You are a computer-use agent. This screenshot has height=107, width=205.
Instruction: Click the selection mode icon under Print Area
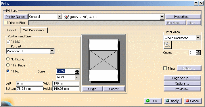pos(167,45)
